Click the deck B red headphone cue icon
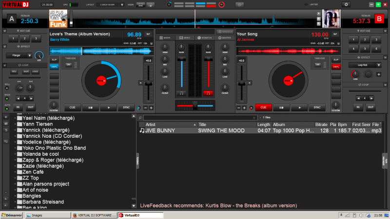This screenshot has width=390, height=219. [x=208, y=93]
